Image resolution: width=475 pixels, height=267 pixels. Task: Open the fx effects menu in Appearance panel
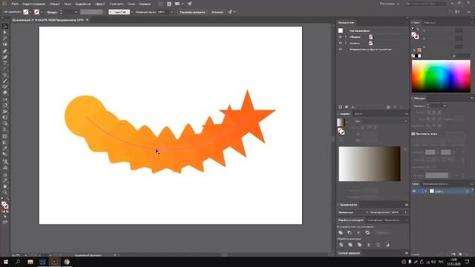pyautogui.click(x=353, y=107)
